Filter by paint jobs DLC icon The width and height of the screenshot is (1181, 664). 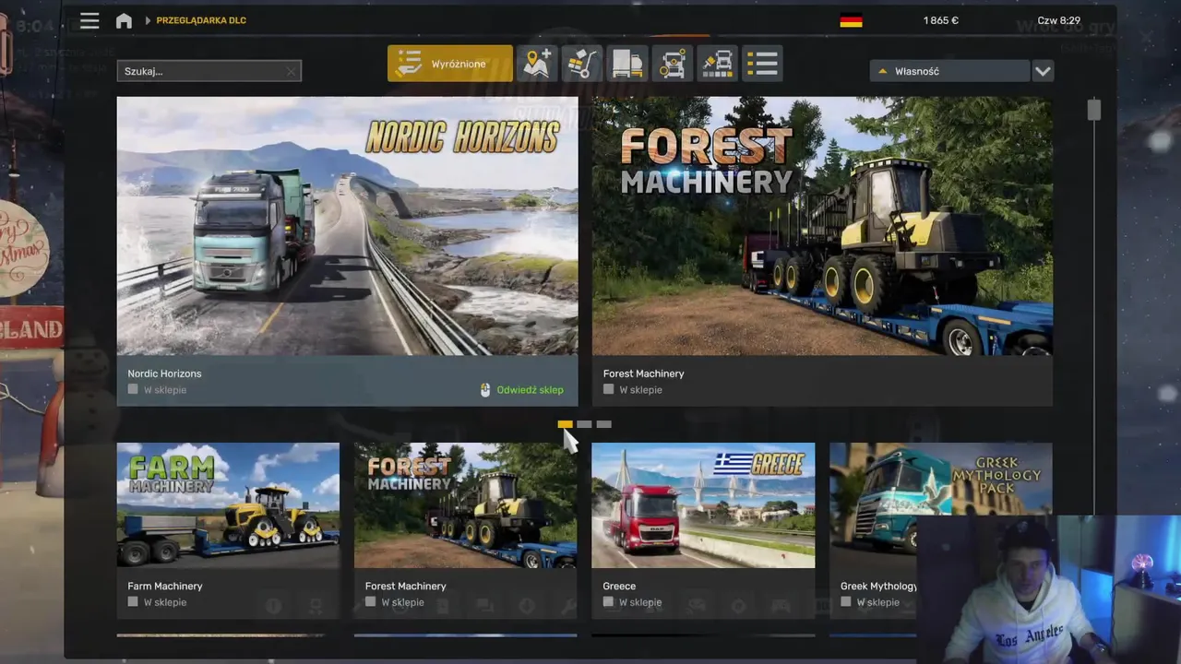(x=718, y=64)
